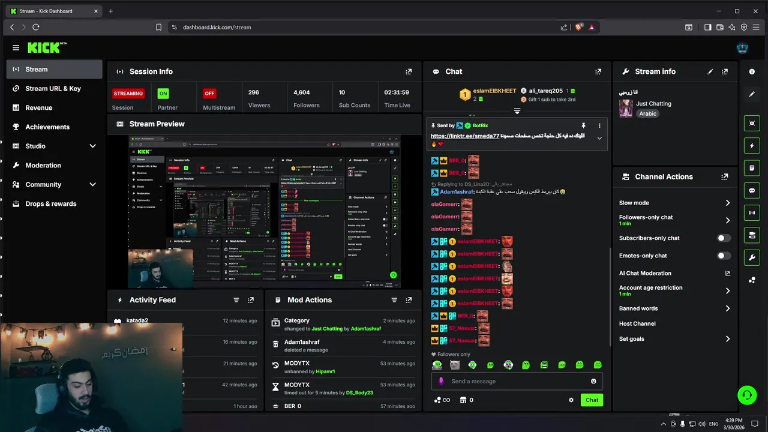Expand Account age restriction options
This screenshot has height=432, width=768.
727,290
